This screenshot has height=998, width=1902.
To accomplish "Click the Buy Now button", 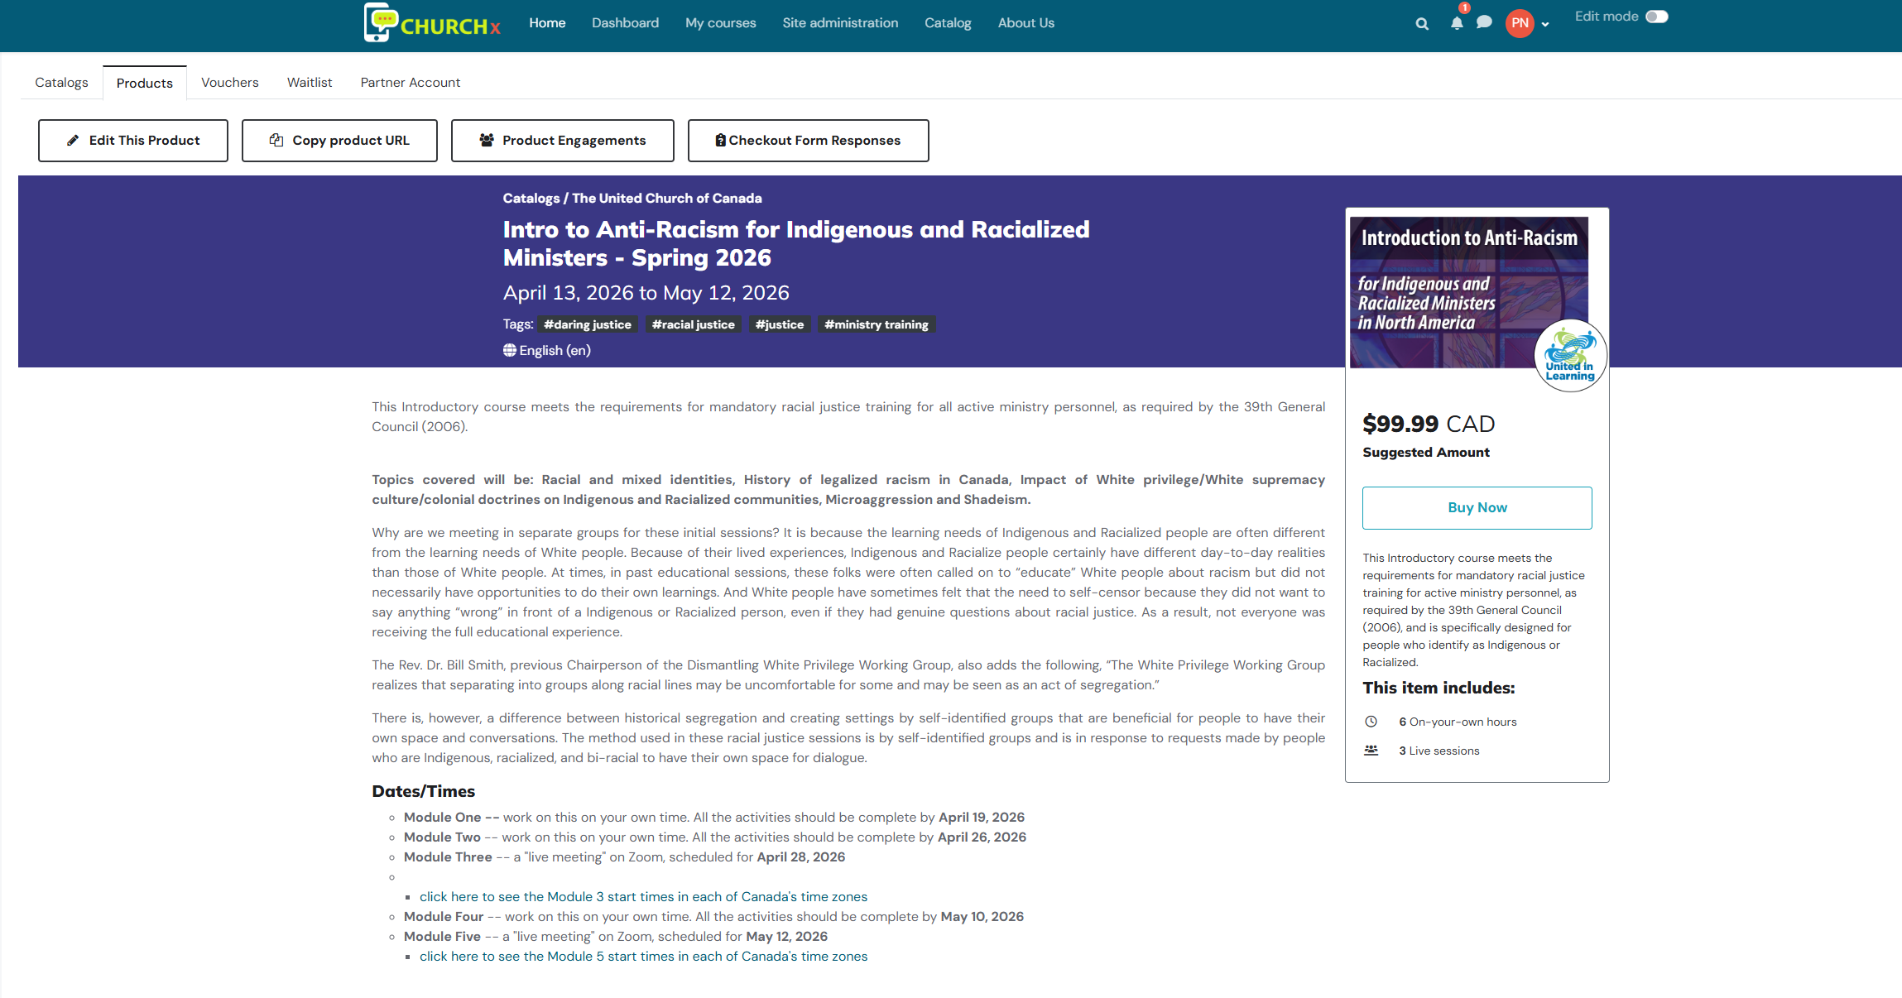I will coord(1477,508).
